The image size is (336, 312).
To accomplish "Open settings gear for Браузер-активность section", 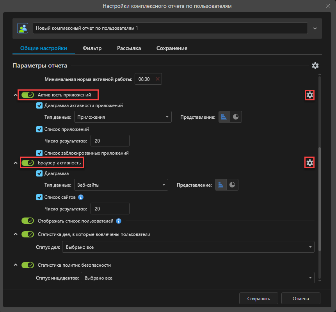I will pyautogui.click(x=309, y=163).
